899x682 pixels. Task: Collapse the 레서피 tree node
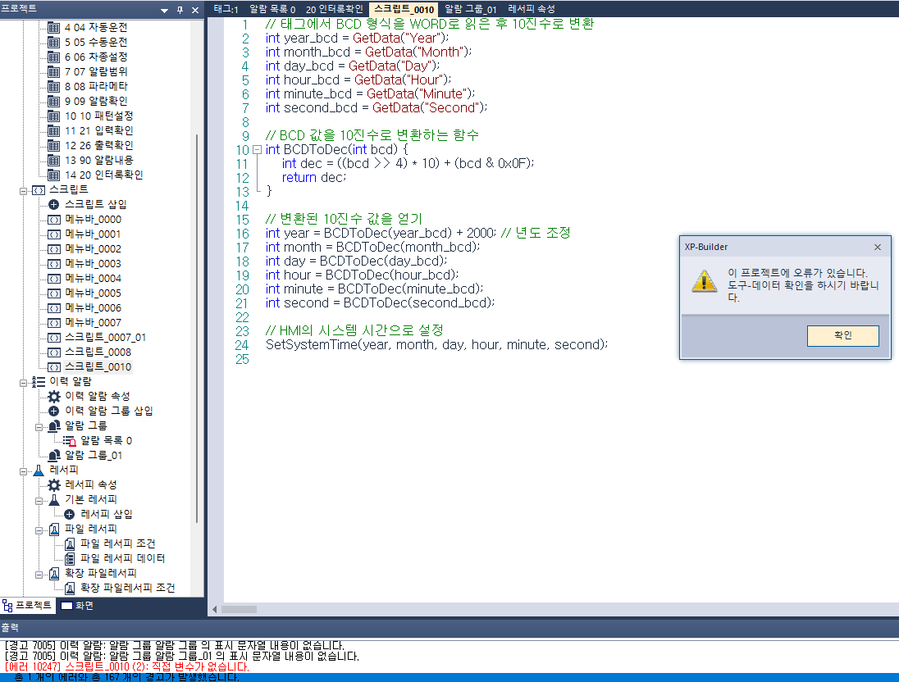pyautogui.click(x=25, y=470)
